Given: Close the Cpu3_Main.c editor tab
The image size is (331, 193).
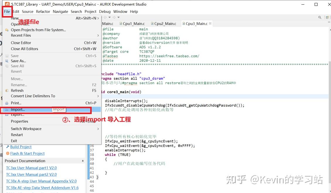Looking at the screenshot, I should pyautogui.click(x=210, y=23).
